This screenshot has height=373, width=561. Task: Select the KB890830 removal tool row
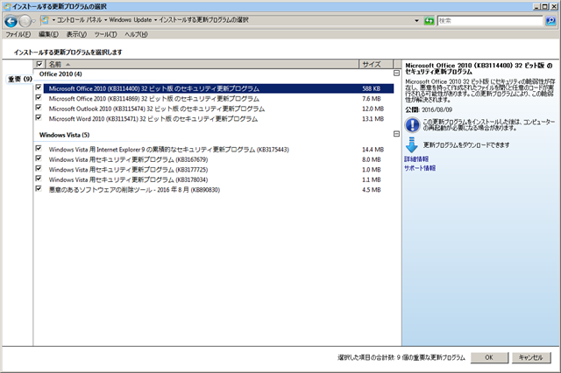(218, 190)
